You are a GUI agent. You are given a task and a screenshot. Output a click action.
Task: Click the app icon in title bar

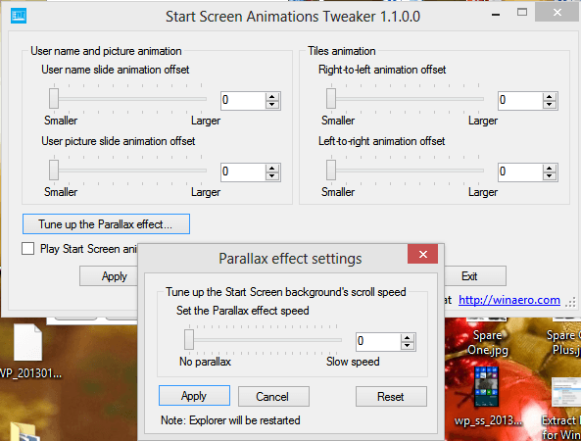coord(19,16)
